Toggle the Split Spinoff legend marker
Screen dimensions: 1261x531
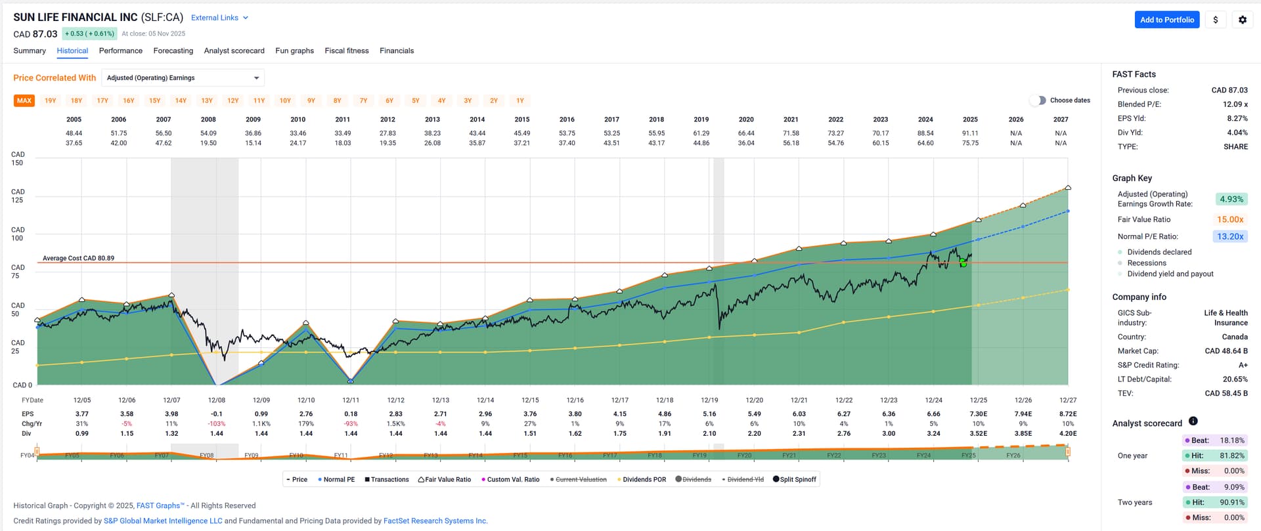pyautogui.click(x=776, y=479)
